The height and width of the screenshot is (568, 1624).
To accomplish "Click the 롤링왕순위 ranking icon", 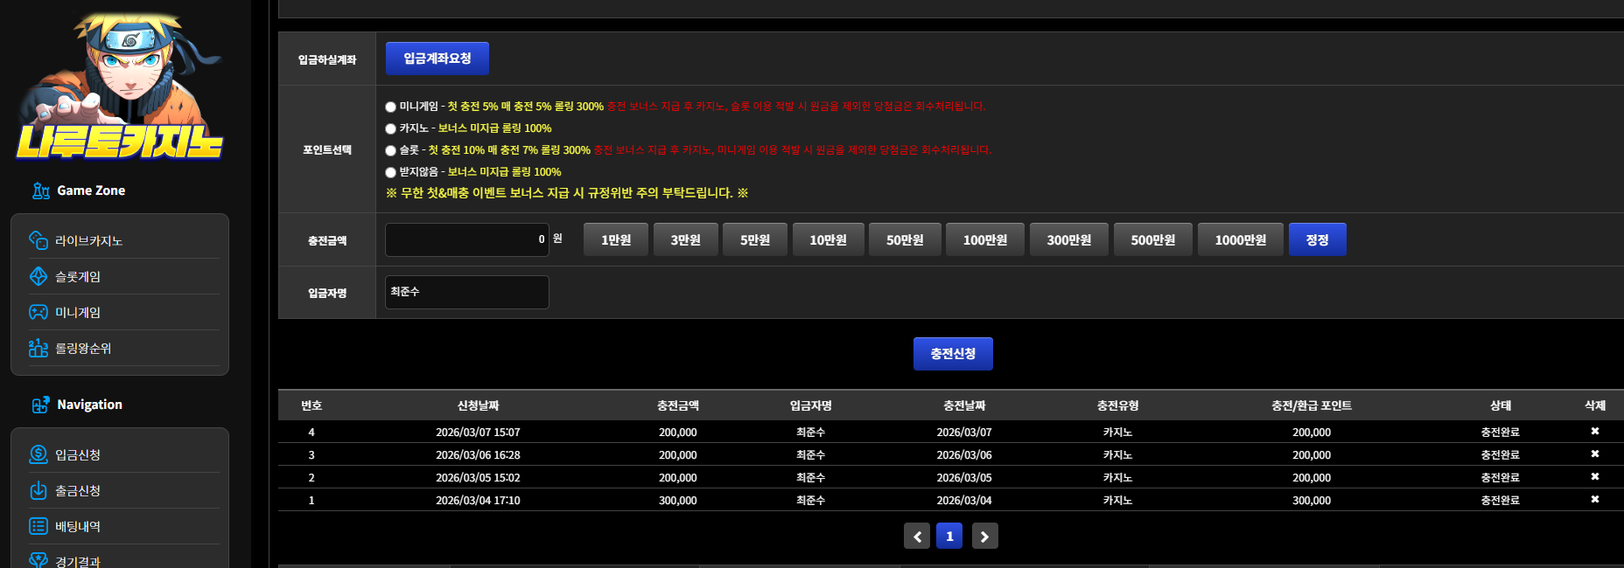I will [x=38, y=348].
